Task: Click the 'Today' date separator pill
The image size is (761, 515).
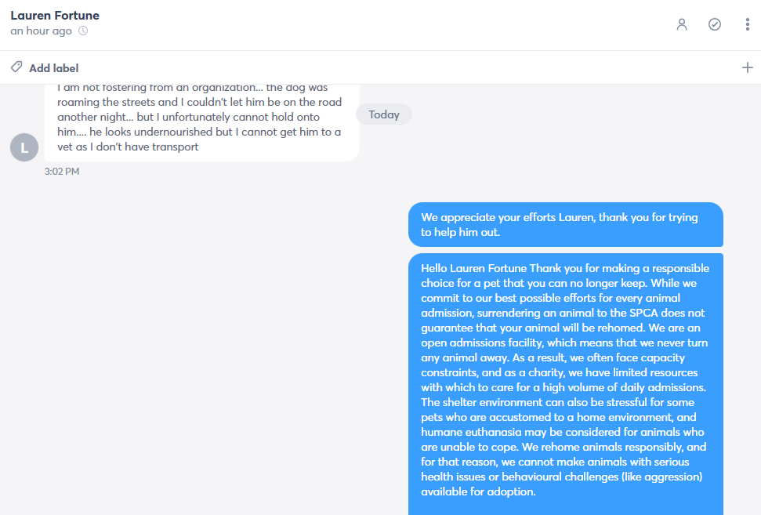Action: pos(384,114)
